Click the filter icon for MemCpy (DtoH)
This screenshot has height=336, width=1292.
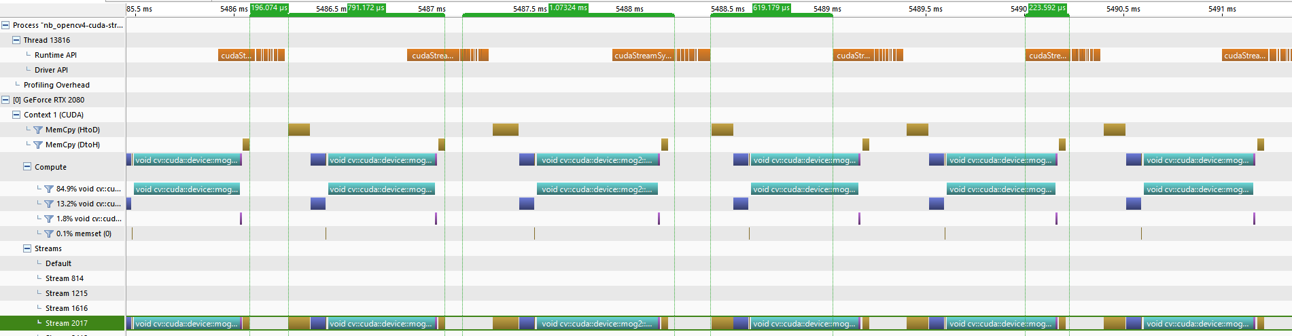[x=38, y=145]
